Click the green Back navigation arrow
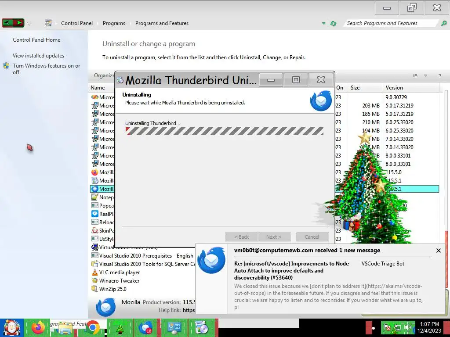The height and width of the screenshot is (337, 450). coord(7,23)
